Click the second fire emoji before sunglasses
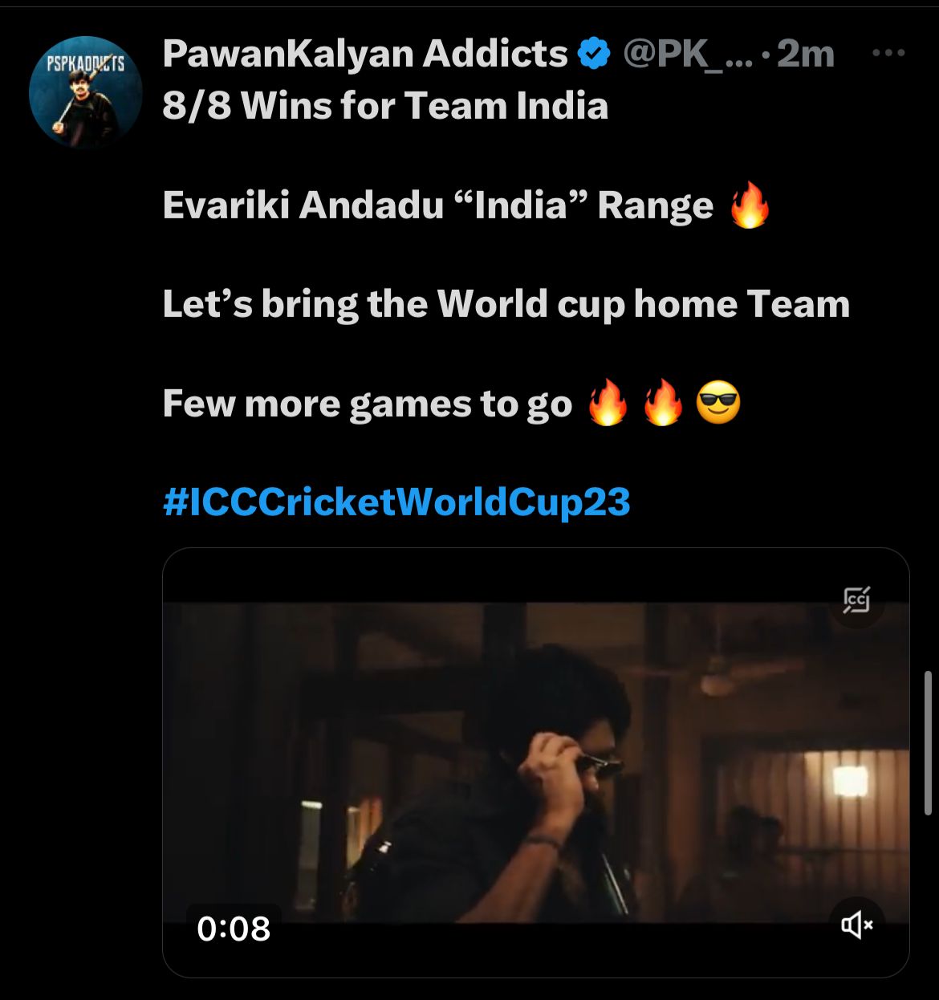Viewport: 939px width, 1000px height. coord(663,404)
